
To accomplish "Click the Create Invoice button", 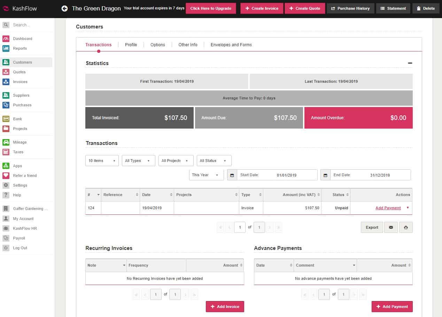I will tap(262, 8).
